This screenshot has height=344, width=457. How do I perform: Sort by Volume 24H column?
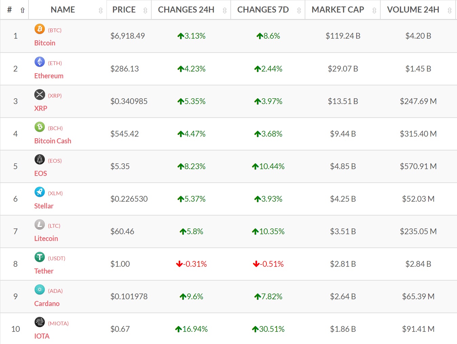[418, 10]
